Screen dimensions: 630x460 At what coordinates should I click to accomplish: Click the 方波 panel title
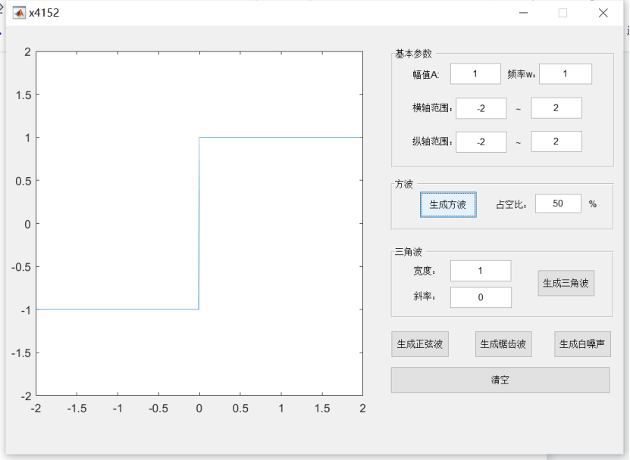coord(404,184)
